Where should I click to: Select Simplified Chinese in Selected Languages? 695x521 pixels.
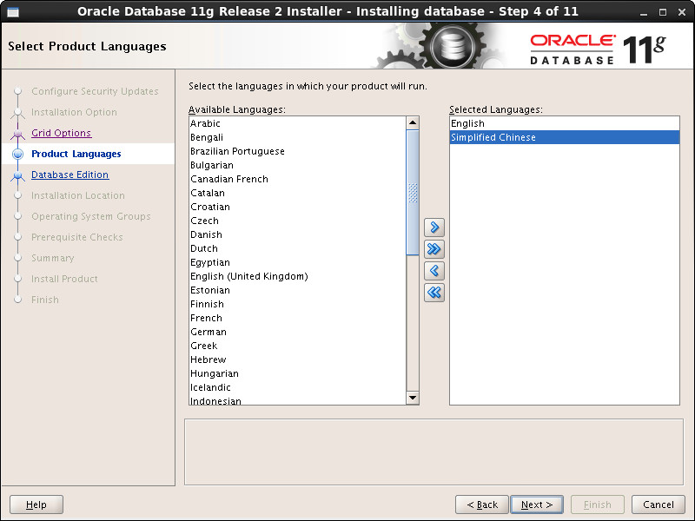tap(564, 137)
